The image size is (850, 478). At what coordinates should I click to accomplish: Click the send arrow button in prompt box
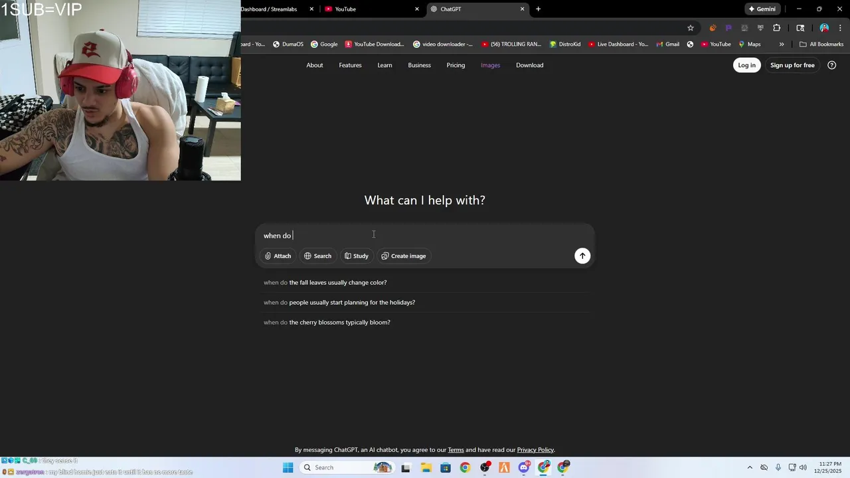pos(582,256)
